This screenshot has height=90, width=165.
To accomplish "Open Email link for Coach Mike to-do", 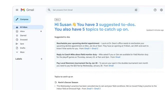I will (x=118, y=57).
